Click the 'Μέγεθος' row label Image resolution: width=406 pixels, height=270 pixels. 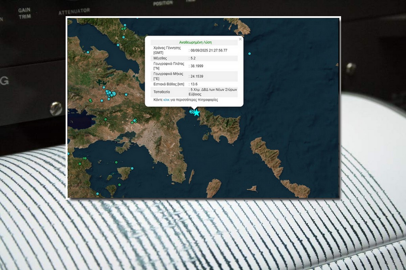coord(160,58)
